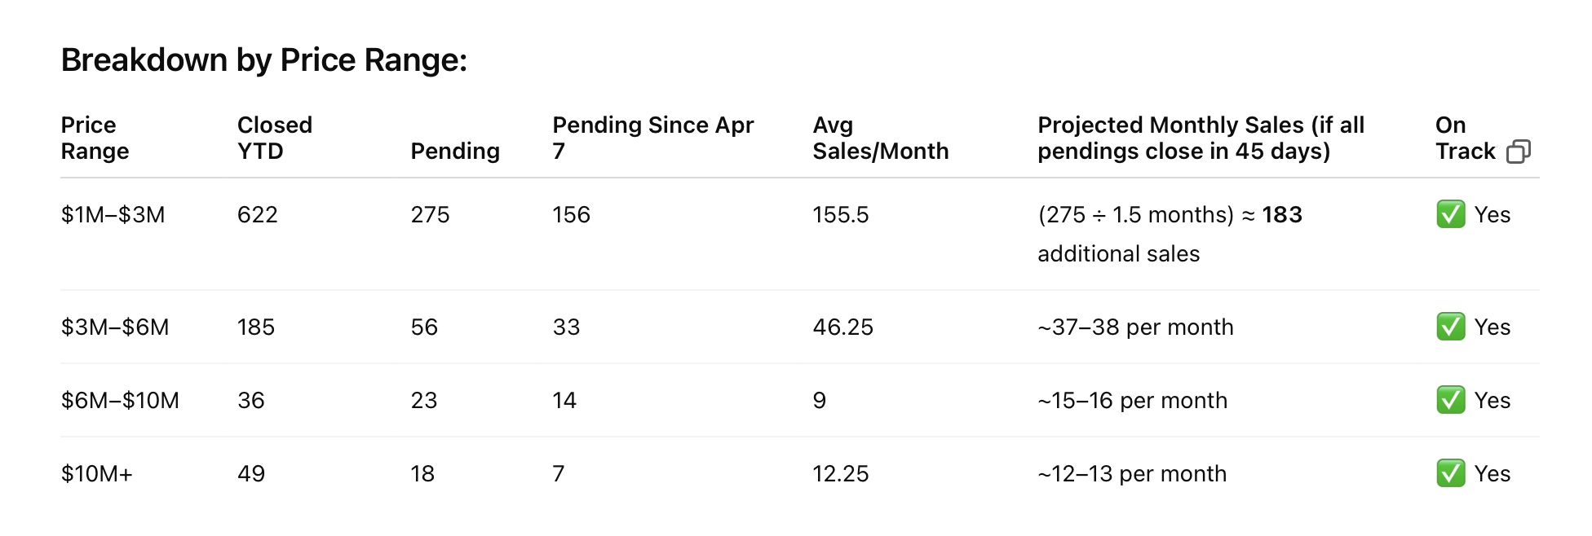Select the $3M–$6M row label
This screenshot has height=536, width=1592.
115,327
